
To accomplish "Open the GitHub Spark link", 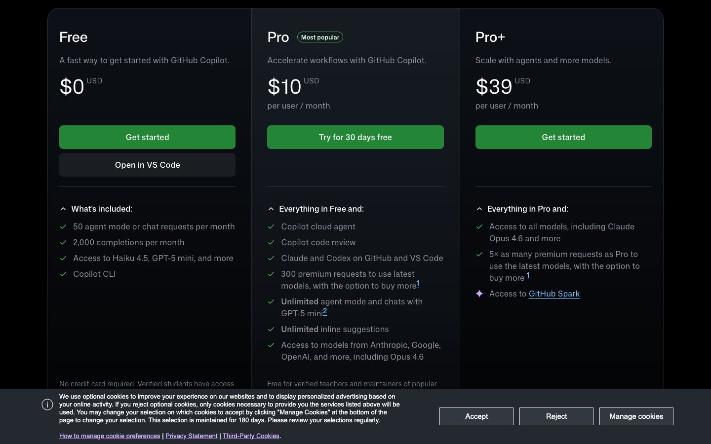I will pyautogui.click(x=554, y=294).
